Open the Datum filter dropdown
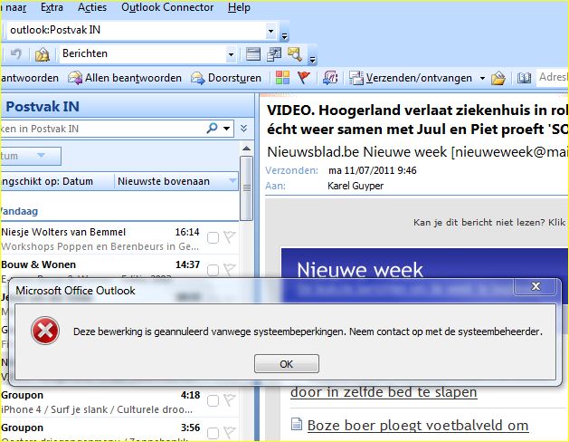This screenshot has height=442, width=569. (31, 156)
